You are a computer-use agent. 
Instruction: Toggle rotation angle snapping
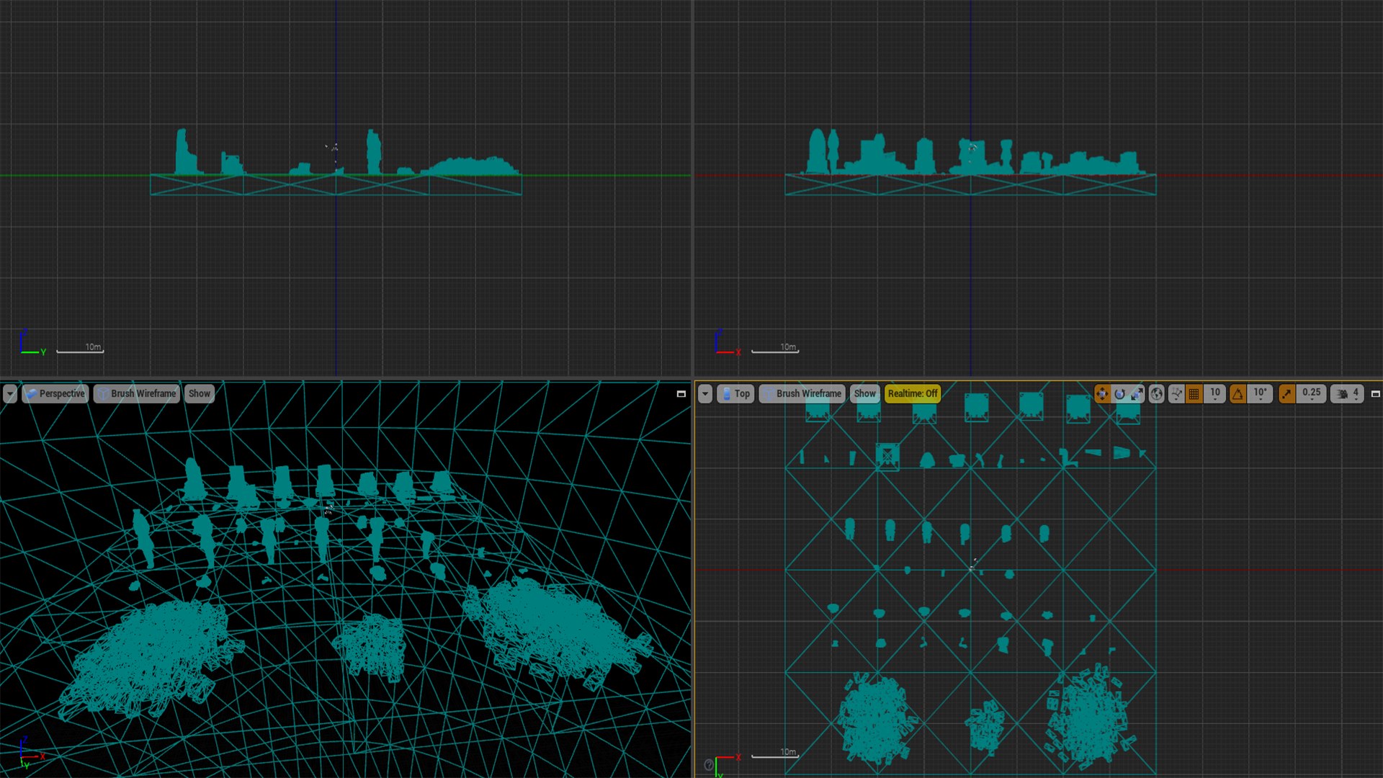pyautogui.click(x=1237, y=393)
